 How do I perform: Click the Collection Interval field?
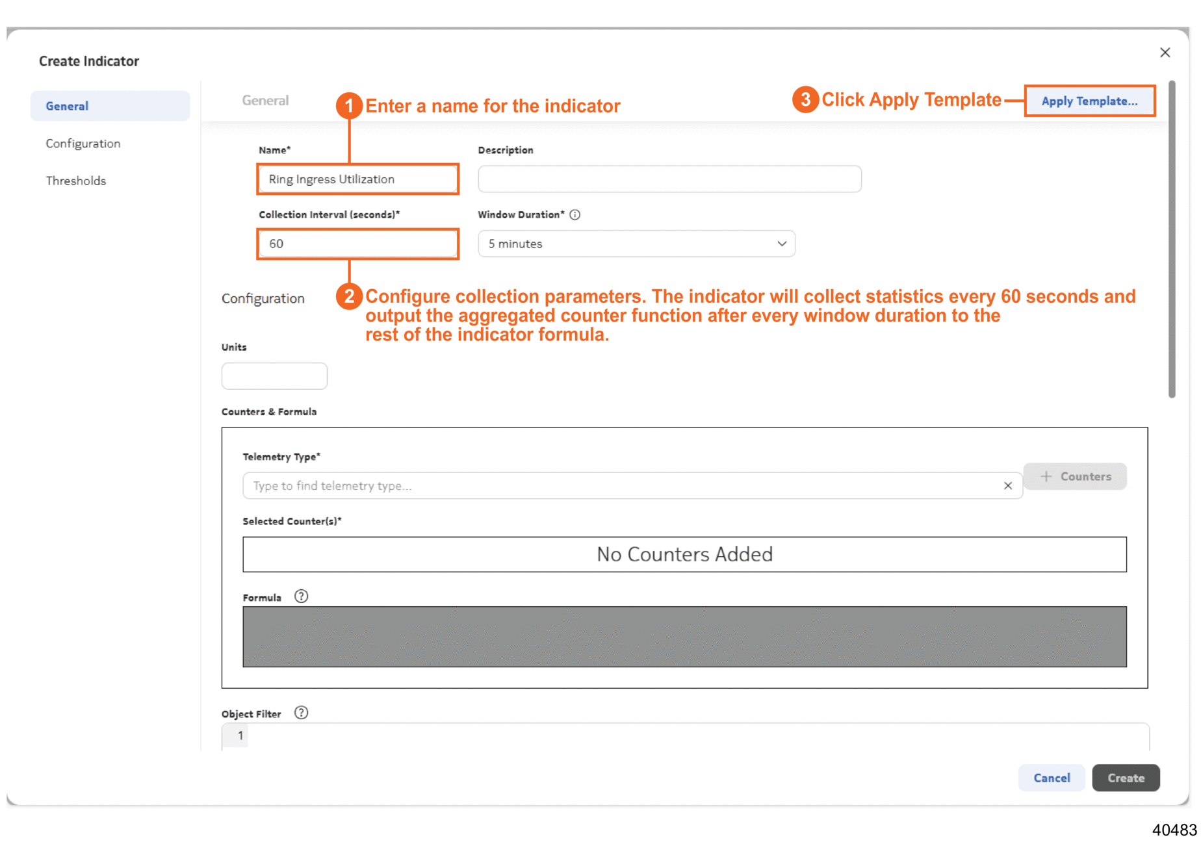click(x=358, y=244)
